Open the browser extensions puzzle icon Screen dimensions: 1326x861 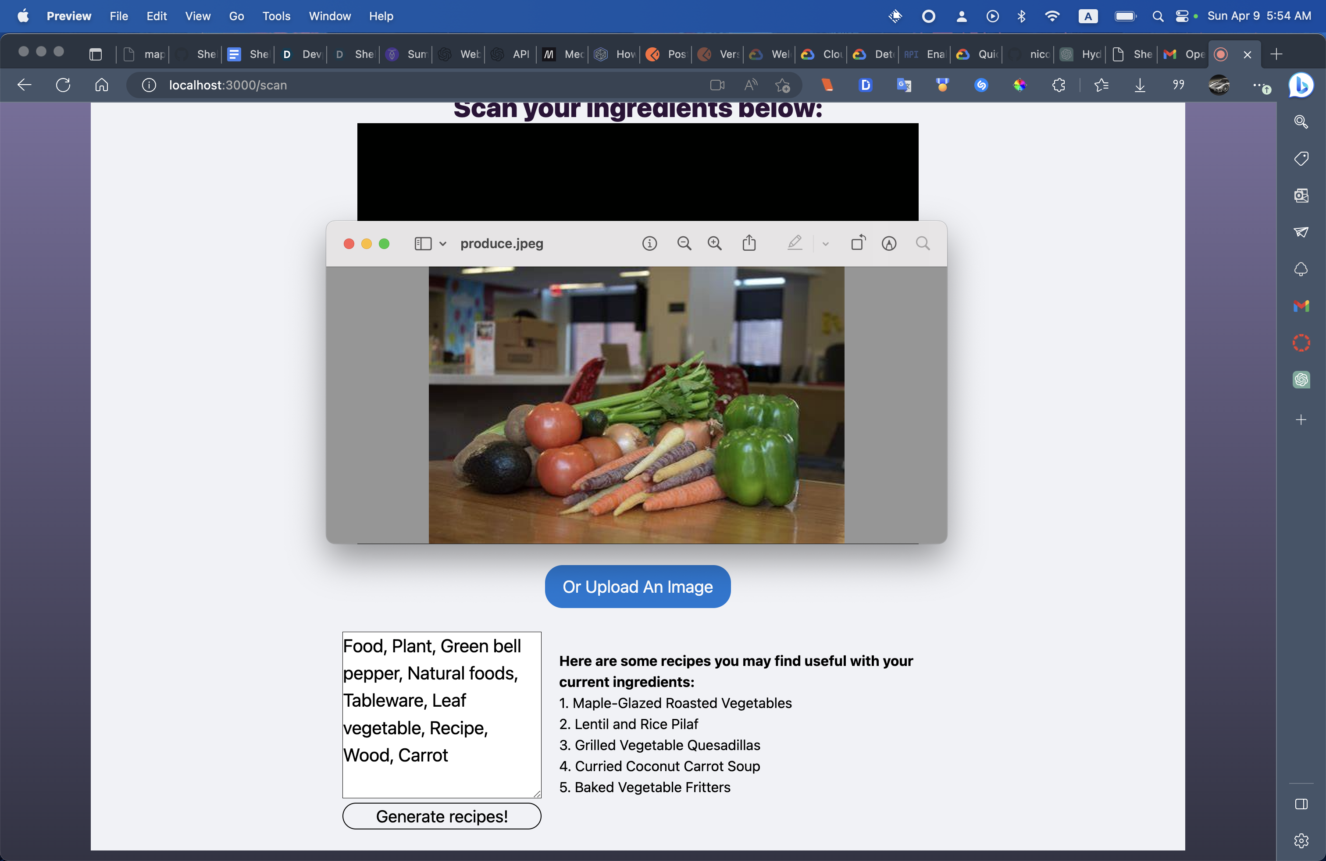tap(1059, 85)
